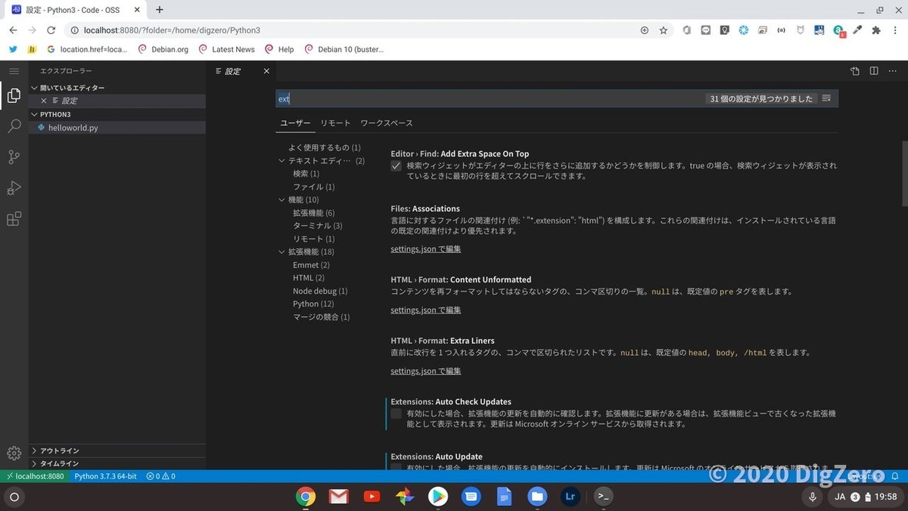Bookmark this page with the star icon
Image resolution: width=908 pixels, height=511 pixels.
pyautogui.click(x=664, y=30)
